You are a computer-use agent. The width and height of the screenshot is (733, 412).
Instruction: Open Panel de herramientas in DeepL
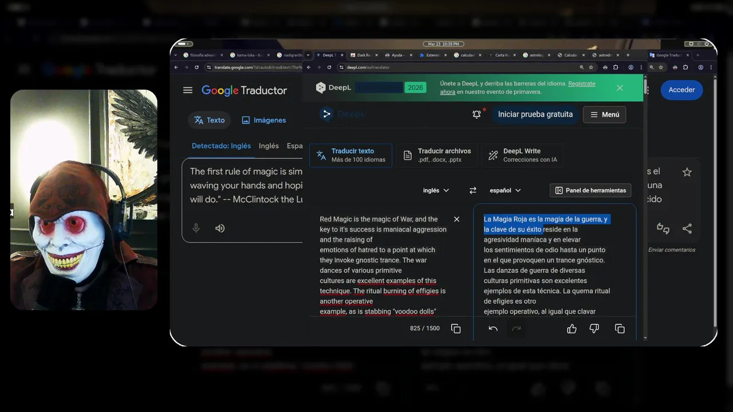(x=590, y=191)
